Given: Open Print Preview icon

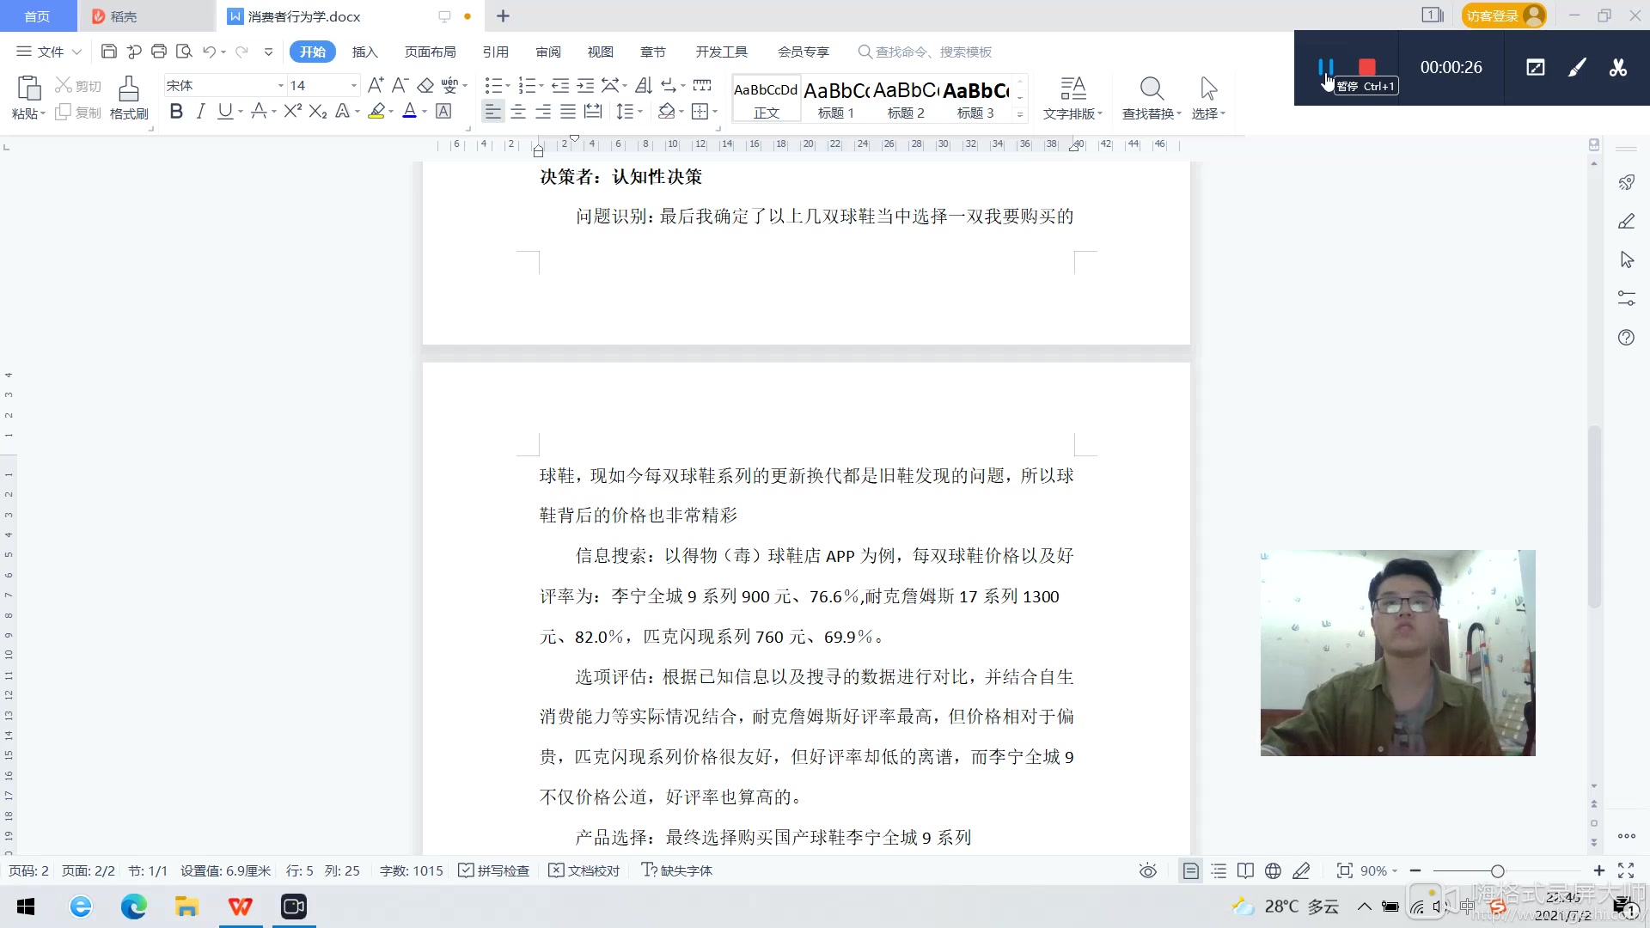Looking at the screenshot, I should point(184,52).
